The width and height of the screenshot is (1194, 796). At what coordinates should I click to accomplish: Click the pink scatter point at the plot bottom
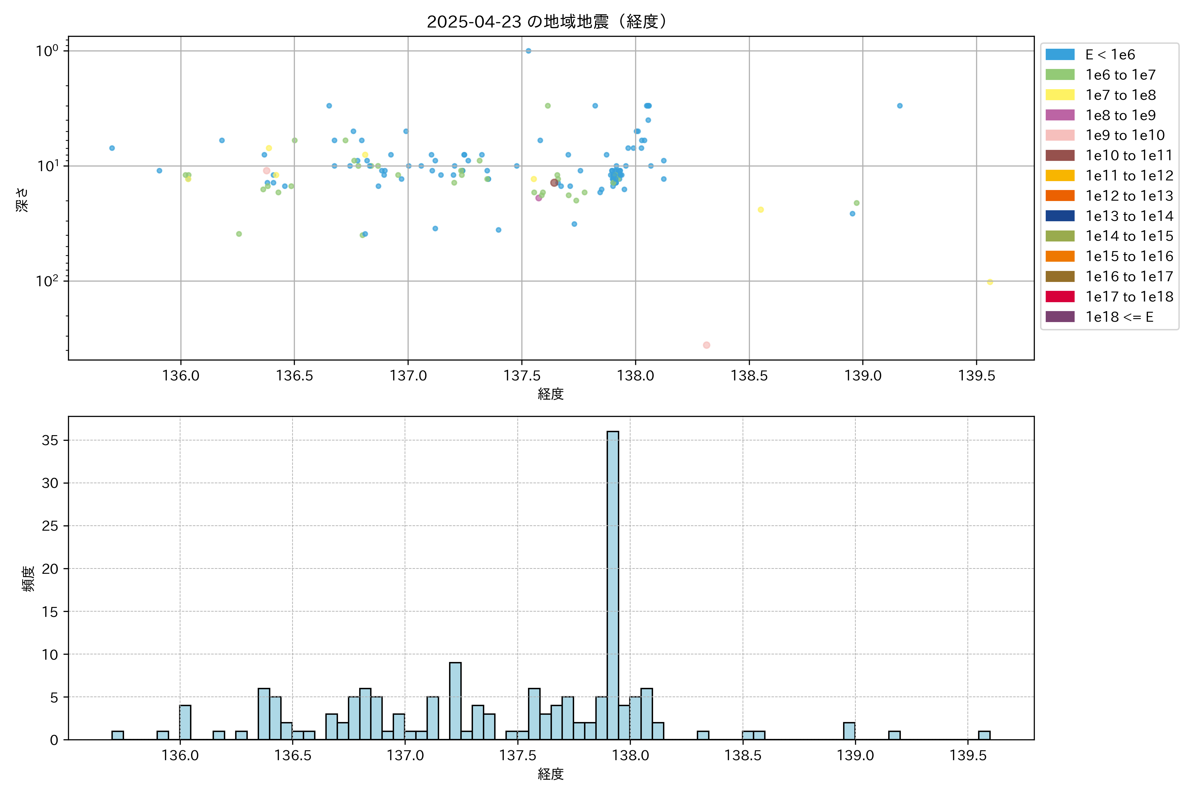(x=706, y=345)
